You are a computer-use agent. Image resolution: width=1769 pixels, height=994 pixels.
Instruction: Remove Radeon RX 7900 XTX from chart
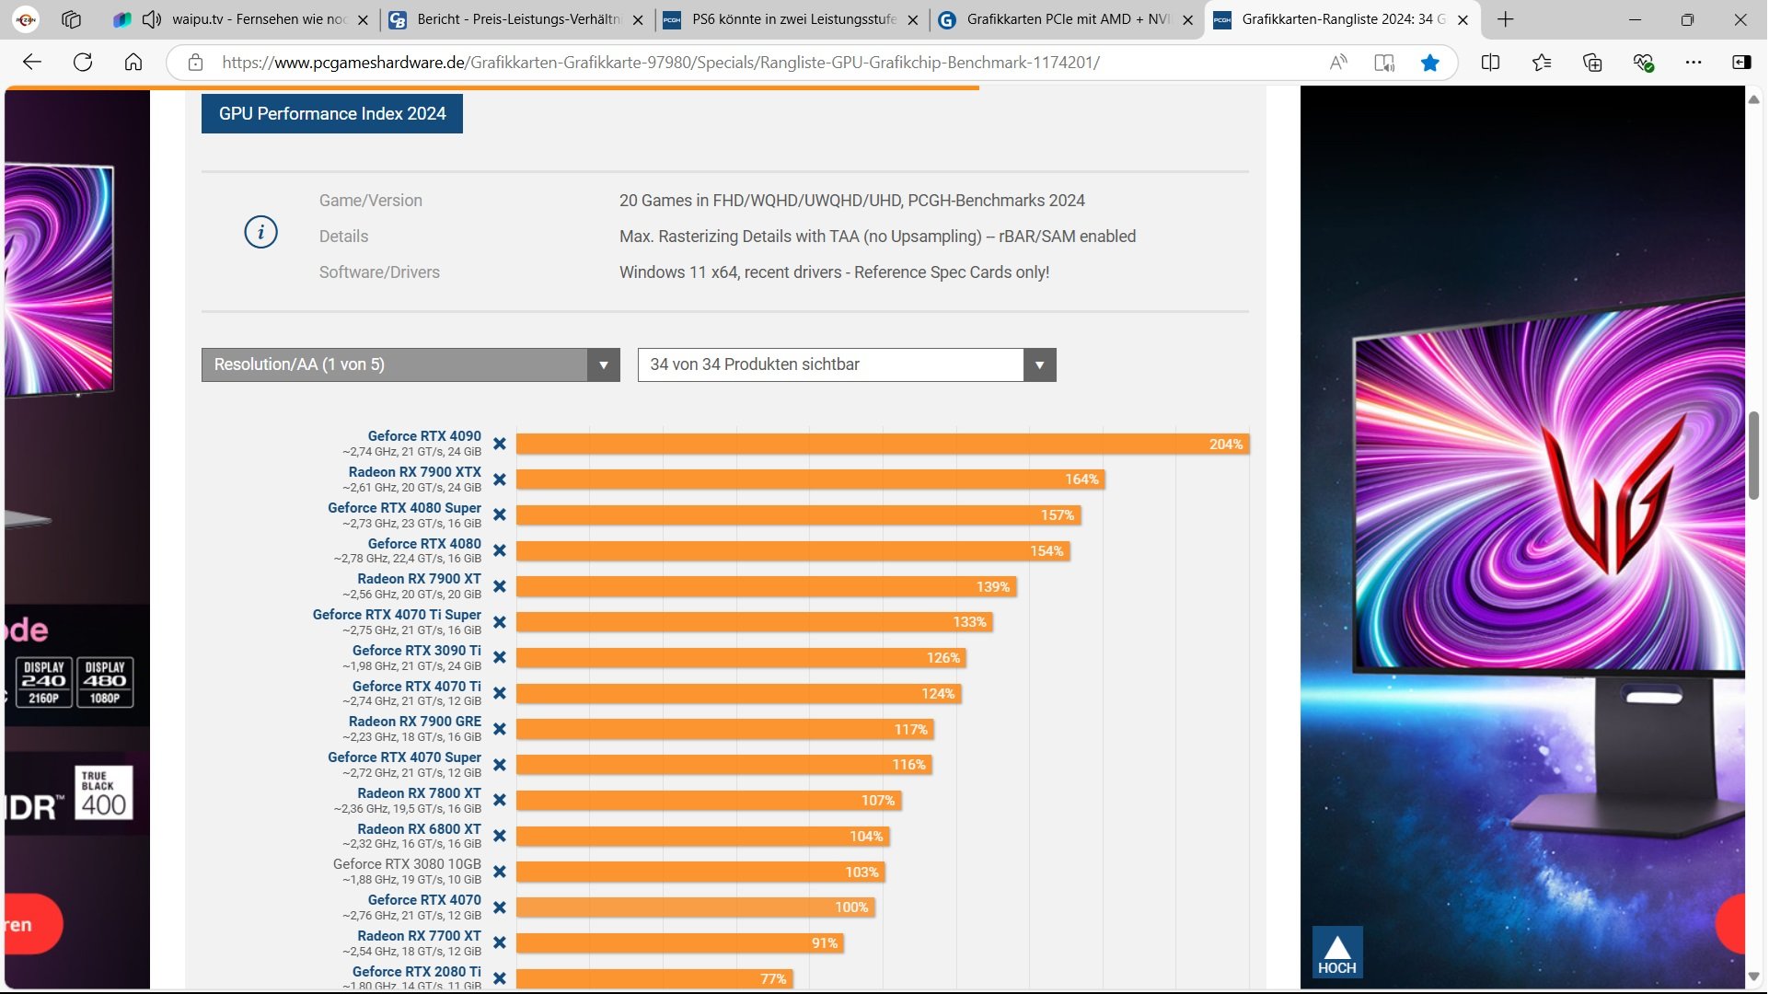(x=500, y=480)
